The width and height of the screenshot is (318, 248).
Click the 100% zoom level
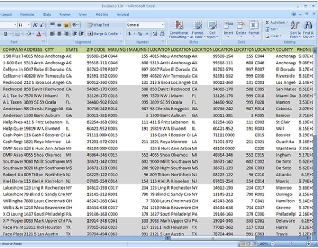click(x=263, y=244)
